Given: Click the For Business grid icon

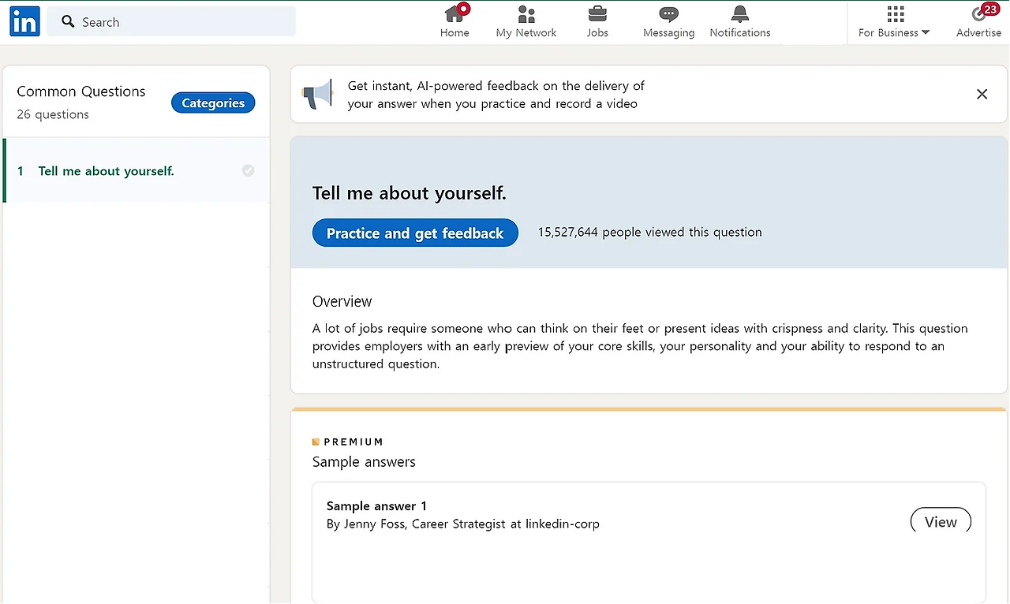Looking at the screenshot, I should coord(895,13).
